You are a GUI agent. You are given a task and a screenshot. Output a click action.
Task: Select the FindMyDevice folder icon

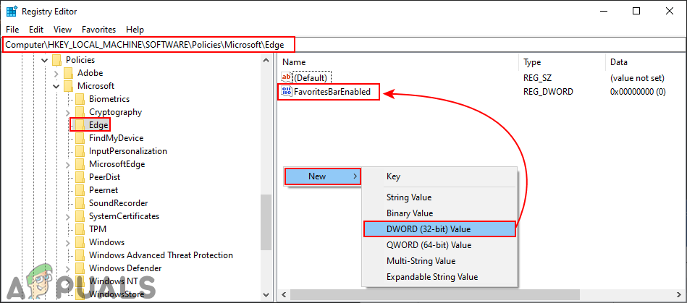point(80,138)
